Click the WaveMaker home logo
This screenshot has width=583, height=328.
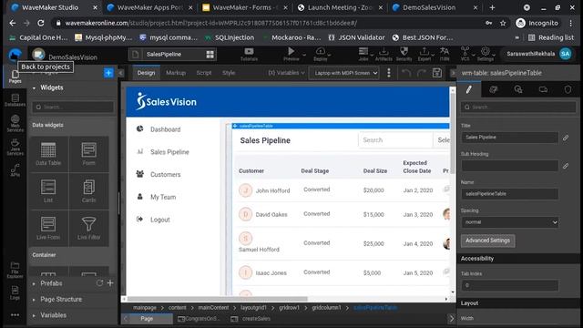(x=15, y=55)
